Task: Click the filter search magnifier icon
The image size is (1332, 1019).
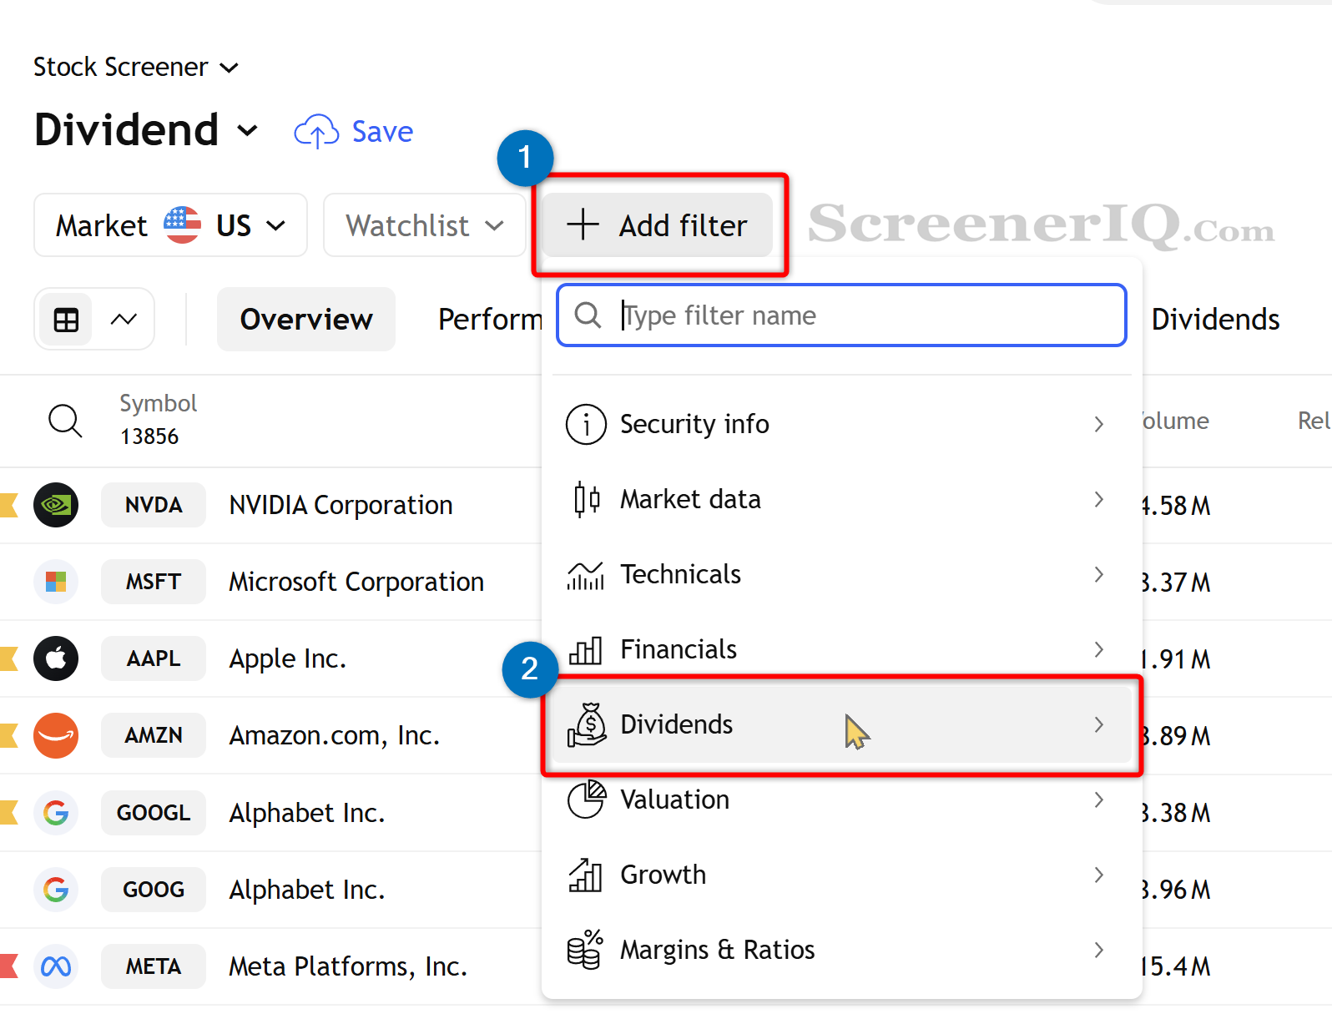Action: (588, 315)
